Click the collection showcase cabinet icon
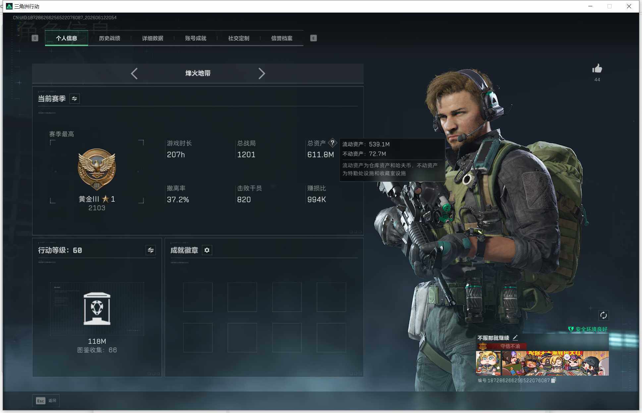The image size is (642, 413). (x=97, y=309)
